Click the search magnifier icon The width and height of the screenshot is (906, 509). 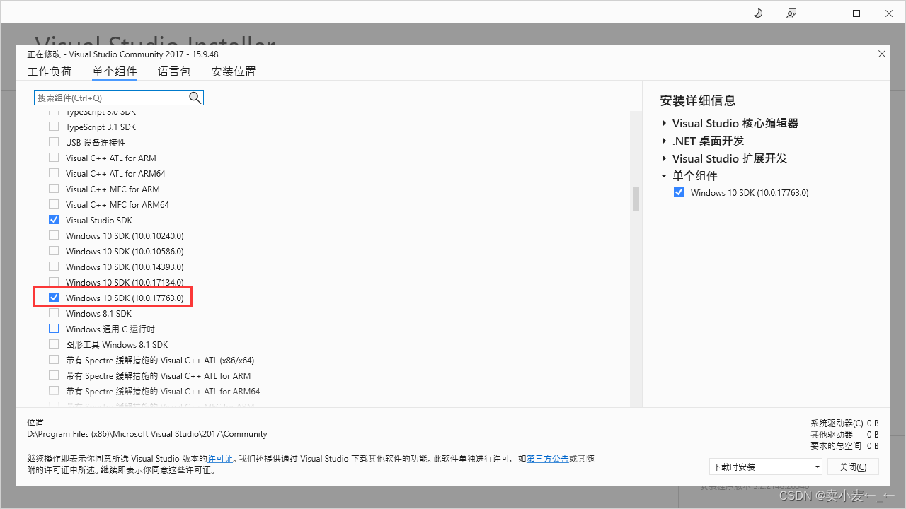[195, 98]
